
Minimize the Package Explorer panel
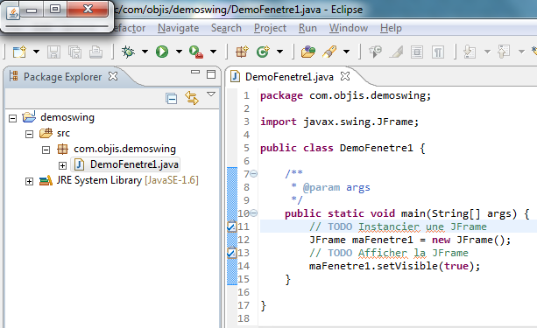(x=195, y=73)
